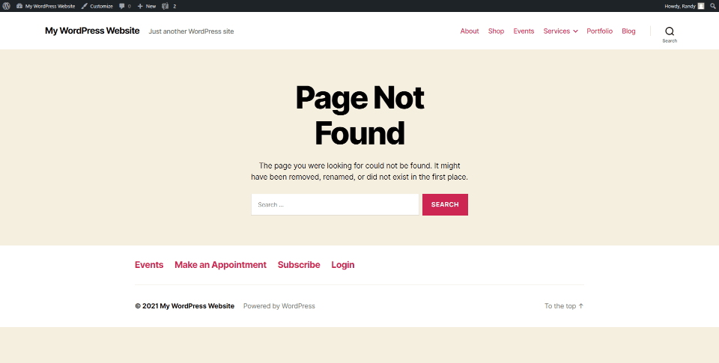Jump back using To the top link
Image resolution: width=719 pixels, height=363 pixels.
click(564, 305)
